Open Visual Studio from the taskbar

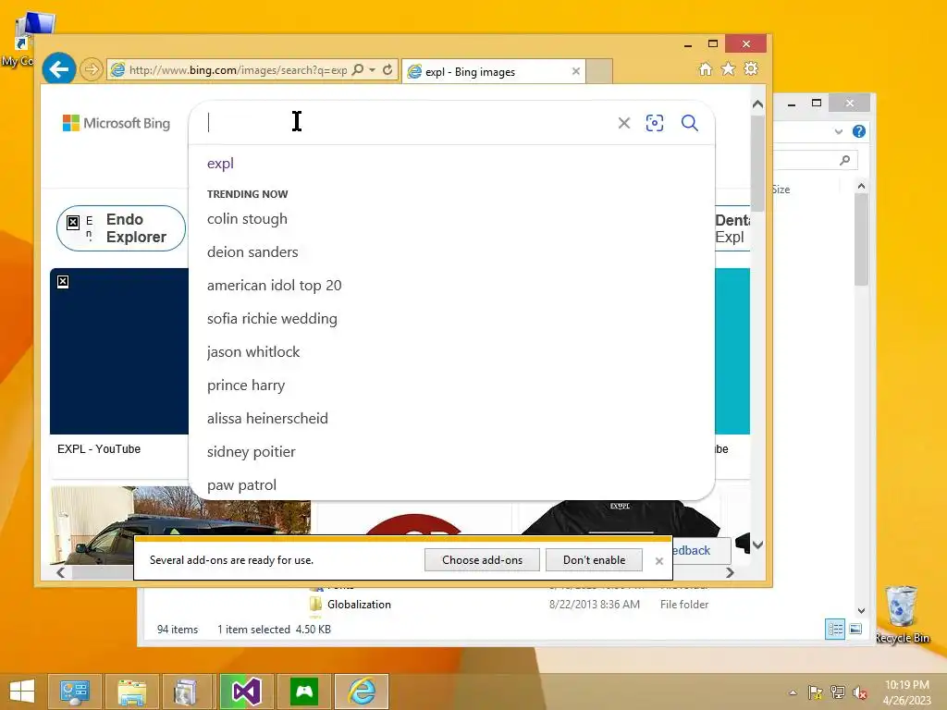tap(246, 692)
